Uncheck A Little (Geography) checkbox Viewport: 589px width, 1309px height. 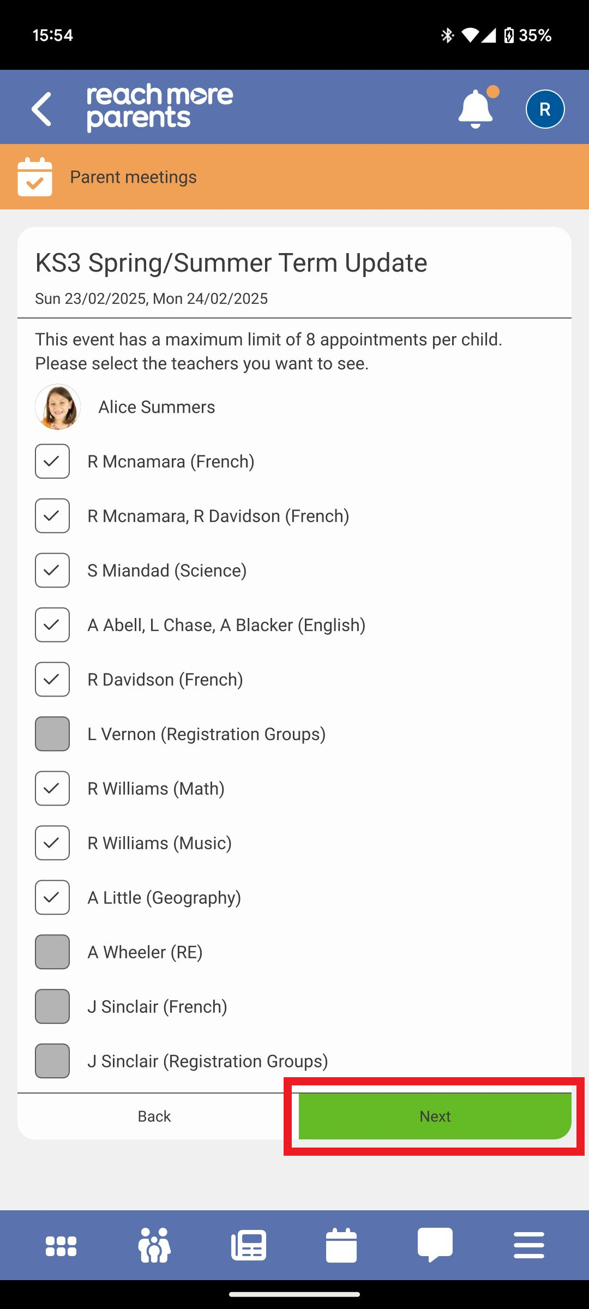52,898
